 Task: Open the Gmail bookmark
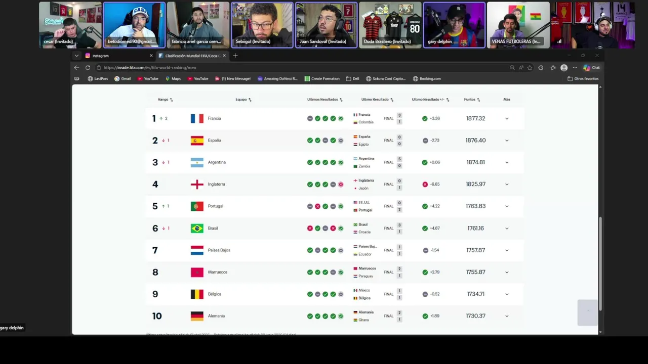pyautogui.click(x=123, y=79)
